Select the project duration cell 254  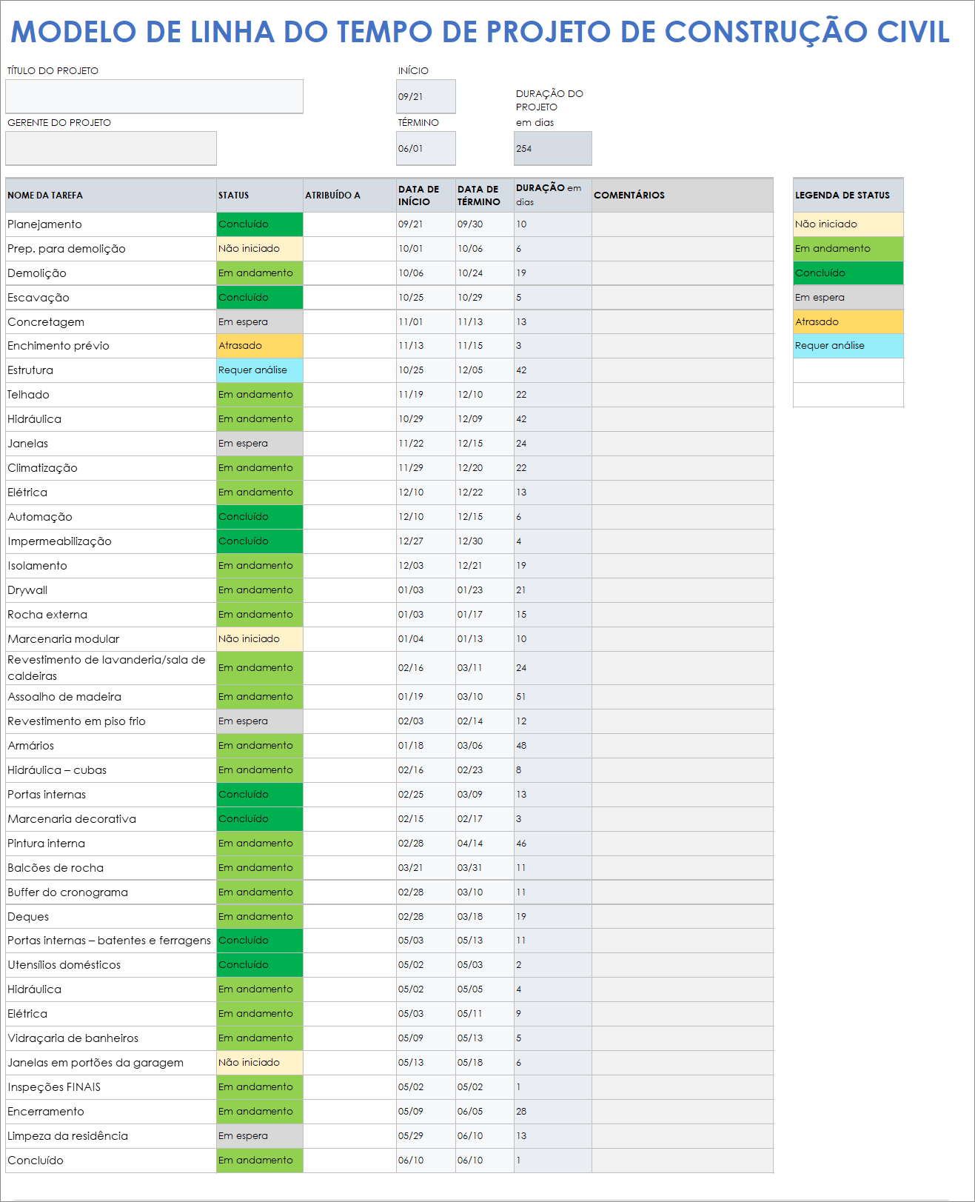click(x=553, y=148)
